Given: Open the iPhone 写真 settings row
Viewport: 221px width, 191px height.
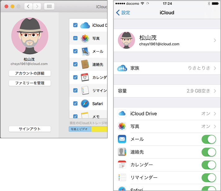Looking at the screenshot, I should 167,126.
